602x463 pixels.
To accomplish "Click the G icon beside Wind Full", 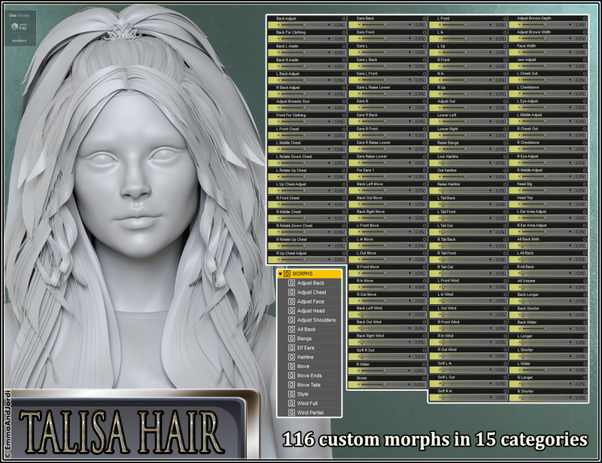I will pos(292,404).
